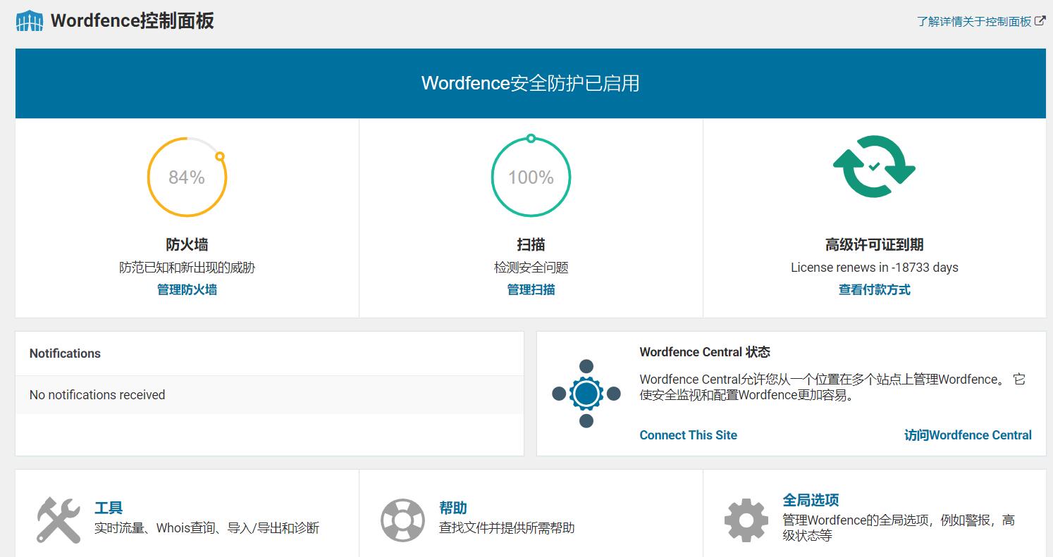Screen dimensions: 1053x557
Task: Click the Wordfence安全防护已启用 banner
Action: [531, 83]
